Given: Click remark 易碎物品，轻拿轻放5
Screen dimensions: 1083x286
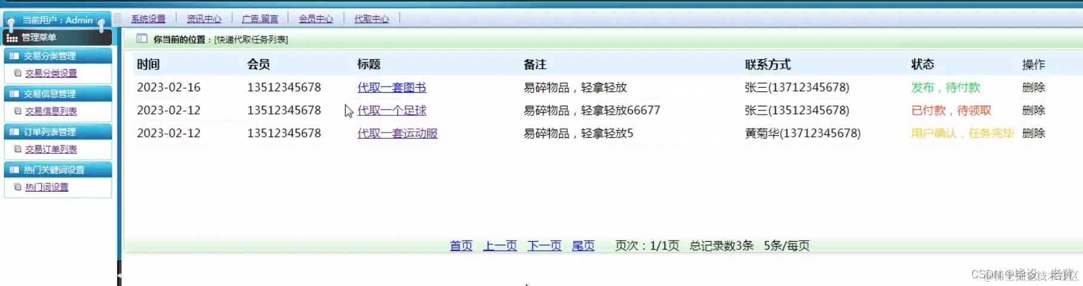Looking at the screenshot, I should coord(579,134).
